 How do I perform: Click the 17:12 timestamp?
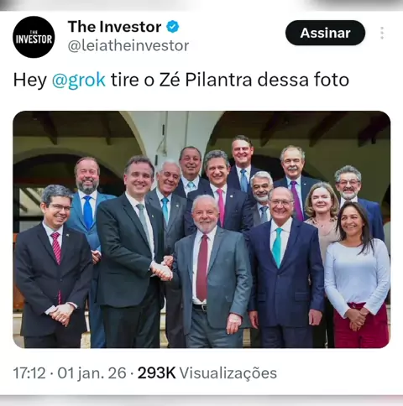point(29,373)
